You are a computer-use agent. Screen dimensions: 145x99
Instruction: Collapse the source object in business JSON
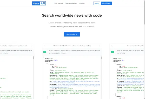pyautogui.click(x=116, y=65)
